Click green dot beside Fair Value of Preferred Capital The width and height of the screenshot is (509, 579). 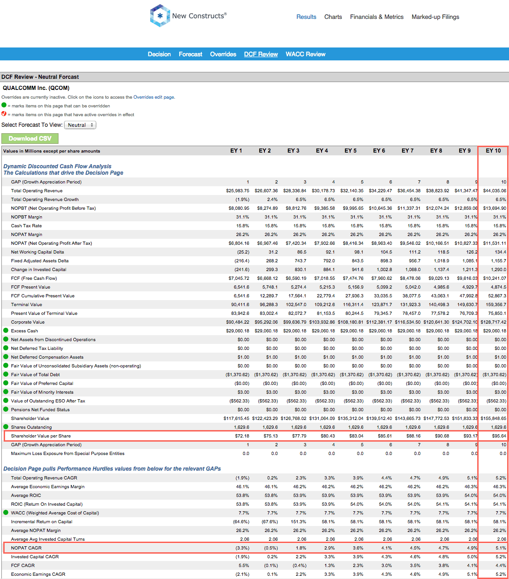tap(6, 383)
